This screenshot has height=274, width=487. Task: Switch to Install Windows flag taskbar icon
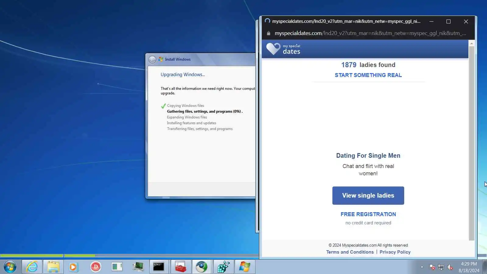245,267
